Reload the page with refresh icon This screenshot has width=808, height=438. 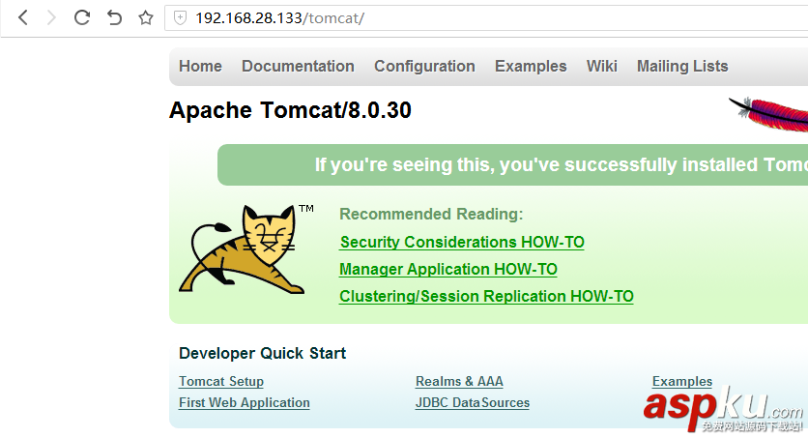pos(82,17)
